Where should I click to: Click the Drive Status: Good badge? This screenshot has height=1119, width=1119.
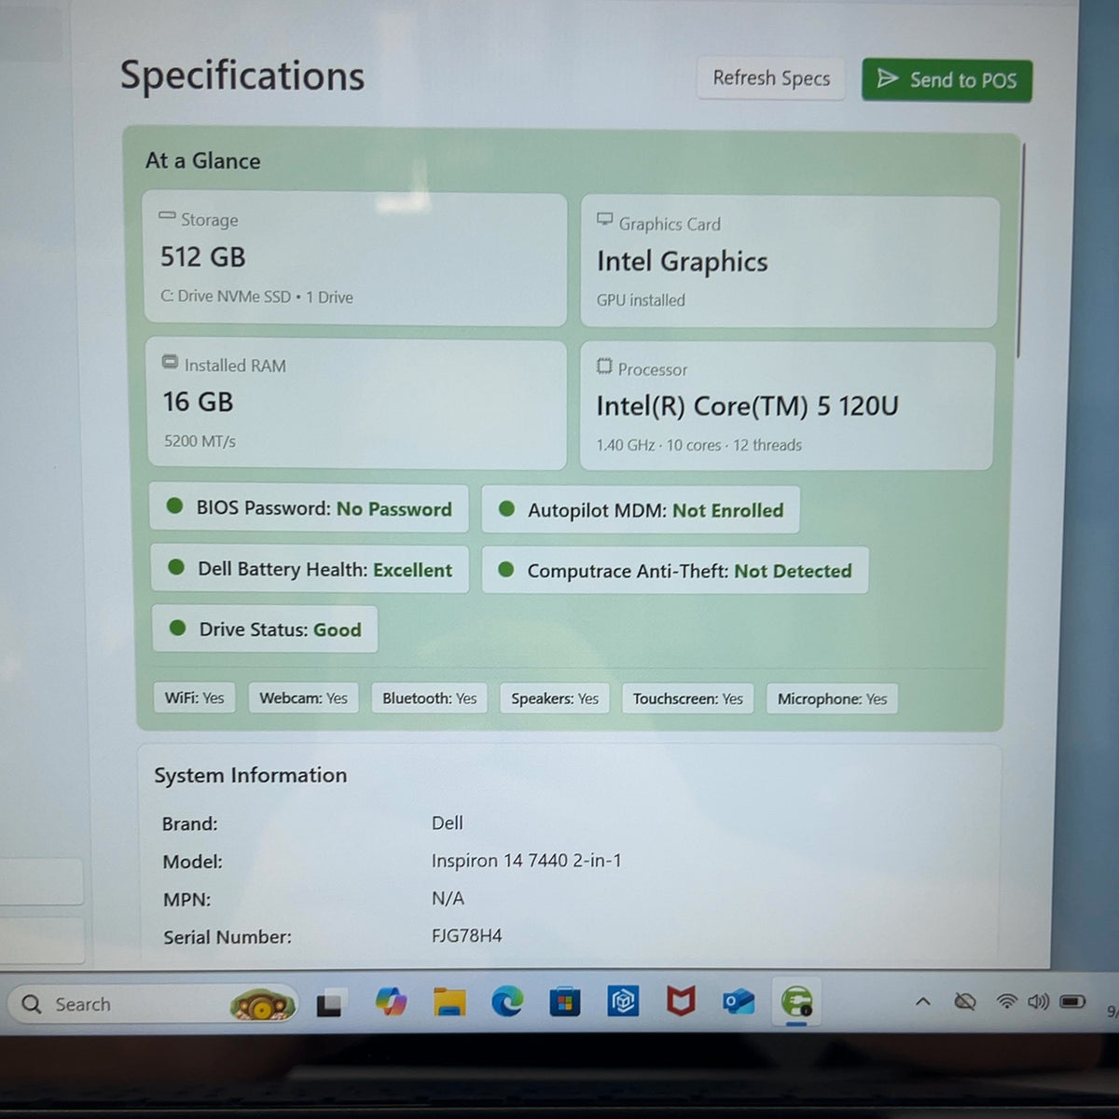click(265, 629)
